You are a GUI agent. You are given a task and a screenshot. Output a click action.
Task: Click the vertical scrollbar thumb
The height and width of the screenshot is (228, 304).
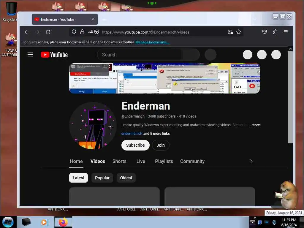(x=290, y=97)
